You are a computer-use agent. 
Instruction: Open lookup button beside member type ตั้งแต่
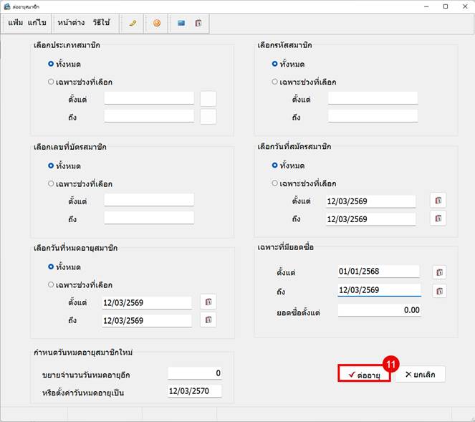pyautogui.click(x=208, y=99)
